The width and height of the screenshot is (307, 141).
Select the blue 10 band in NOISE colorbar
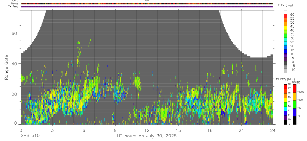point(294,112)
